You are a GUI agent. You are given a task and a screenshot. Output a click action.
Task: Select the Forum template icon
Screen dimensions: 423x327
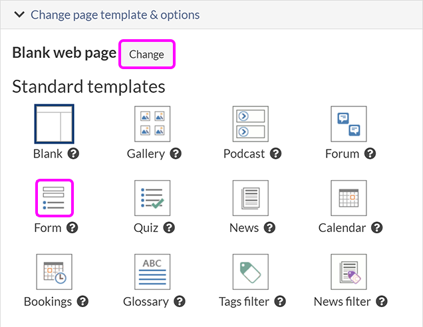coord(349,124)
